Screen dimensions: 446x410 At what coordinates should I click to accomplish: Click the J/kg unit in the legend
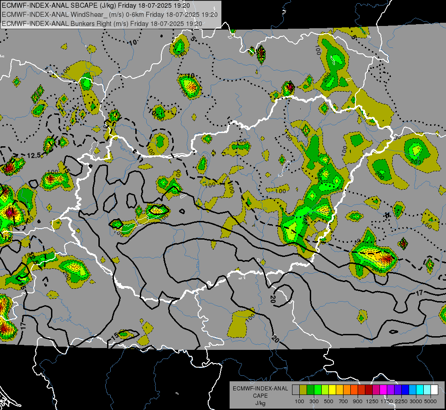[x=261, y=403]
